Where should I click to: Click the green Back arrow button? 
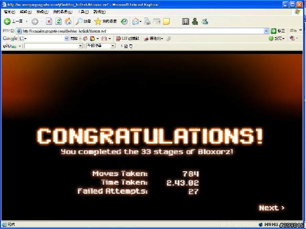tap(7, 21)
